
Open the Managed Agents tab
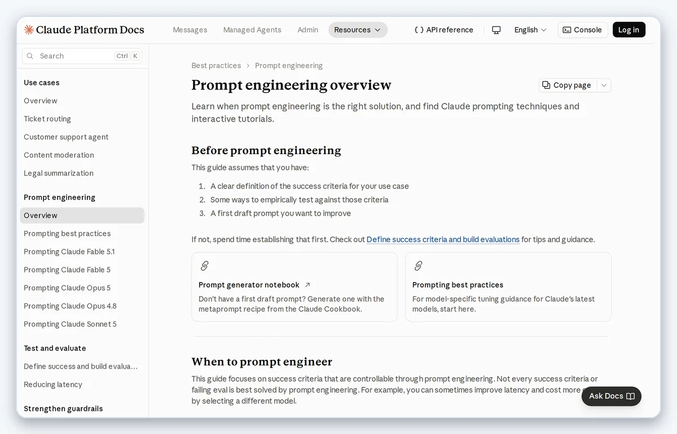[252, 30]
